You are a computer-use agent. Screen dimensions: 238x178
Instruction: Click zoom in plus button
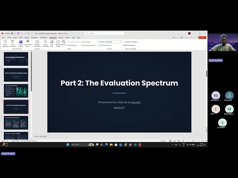click(199, 141)
